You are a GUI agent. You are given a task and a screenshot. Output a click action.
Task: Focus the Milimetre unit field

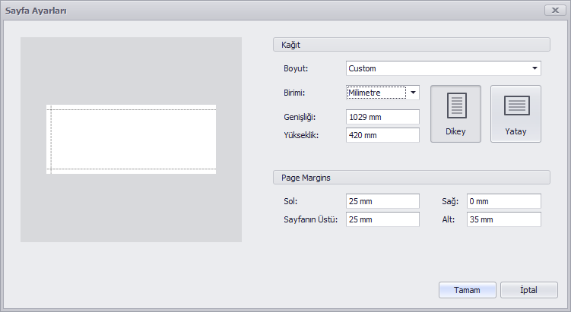[x=376, y=93]
